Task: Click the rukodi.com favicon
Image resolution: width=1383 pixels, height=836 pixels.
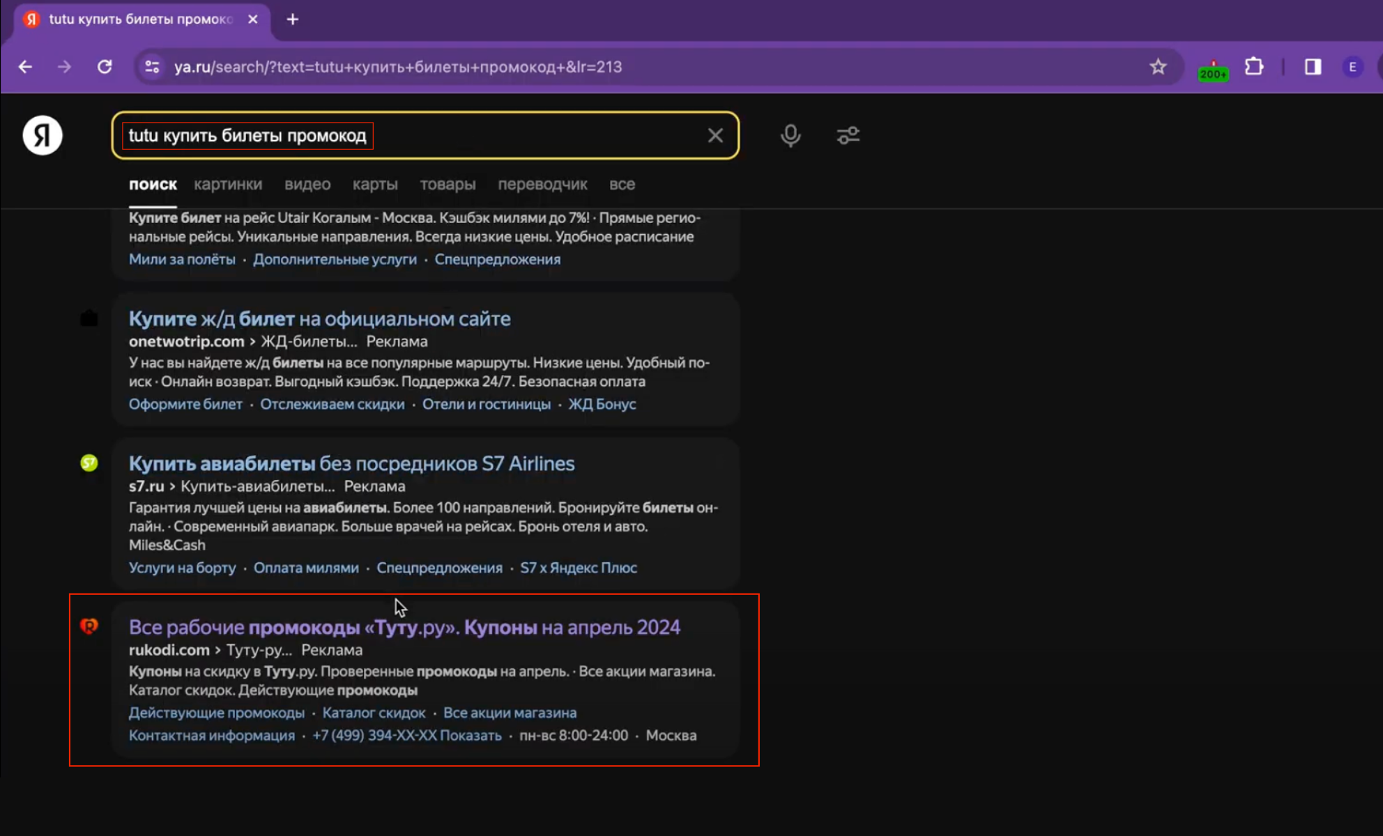Action: [89, 626]
